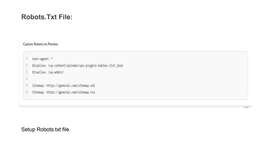This screenshot has width=271, height=149.
Task: Open the gemstal.com/sitemap.xml URL
Action: click(71, 86)
